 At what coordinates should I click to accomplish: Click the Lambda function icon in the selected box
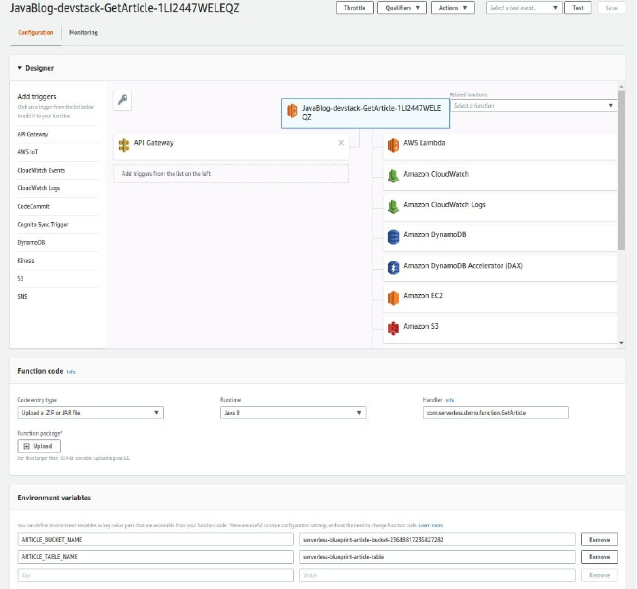point(292,111)
